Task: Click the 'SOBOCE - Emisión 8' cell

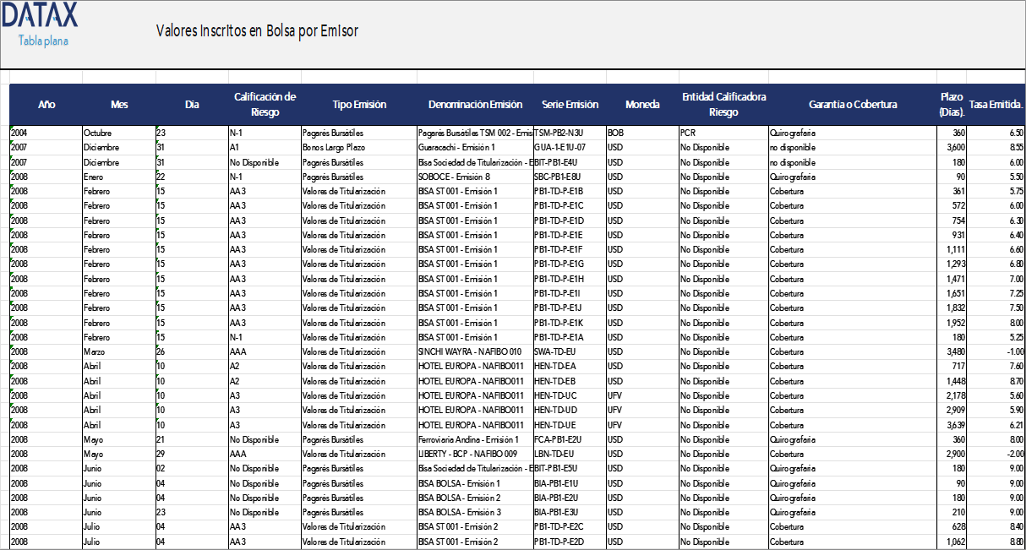Action: point(454,177)
